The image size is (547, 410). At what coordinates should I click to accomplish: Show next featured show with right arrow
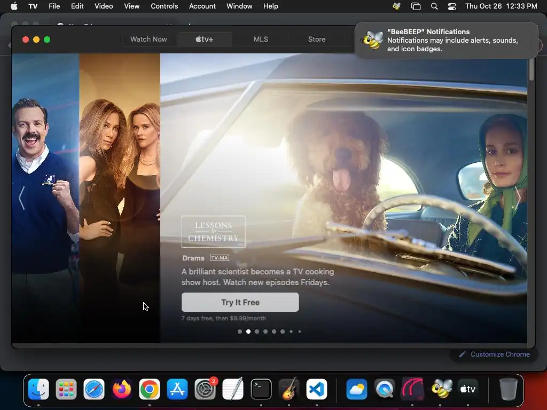point(518,198)
